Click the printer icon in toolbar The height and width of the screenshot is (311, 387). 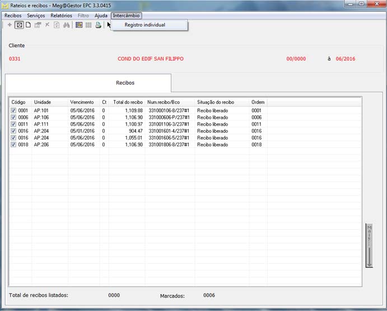pos(98,25)
